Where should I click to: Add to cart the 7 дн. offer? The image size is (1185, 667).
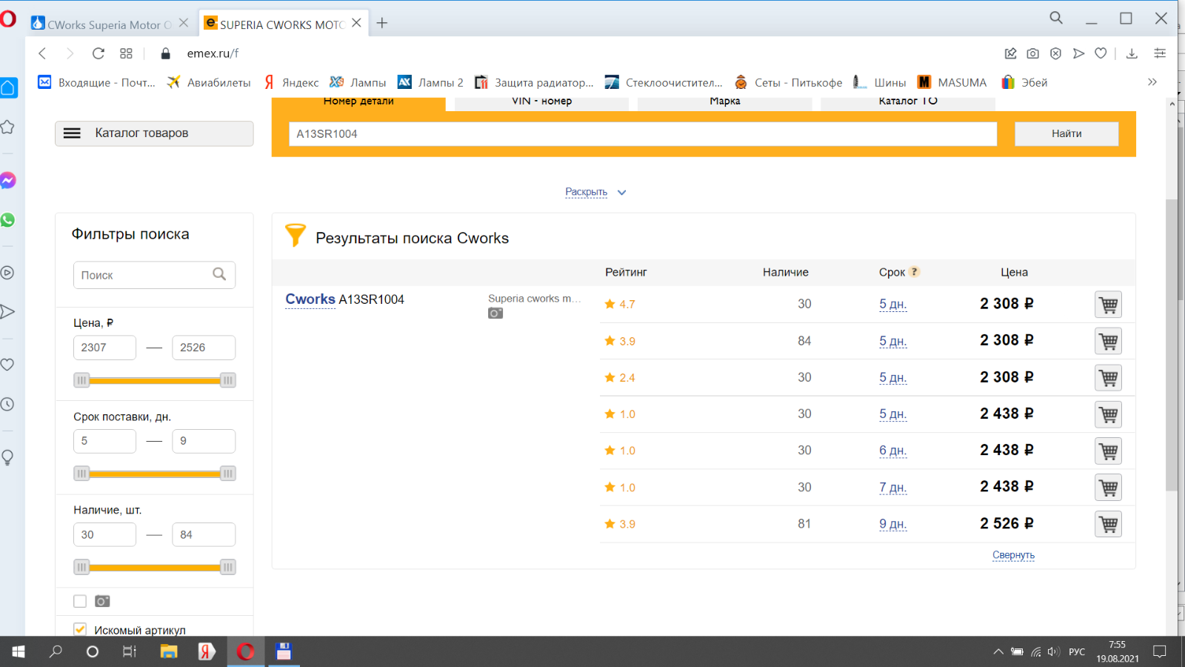(1108, 488)
